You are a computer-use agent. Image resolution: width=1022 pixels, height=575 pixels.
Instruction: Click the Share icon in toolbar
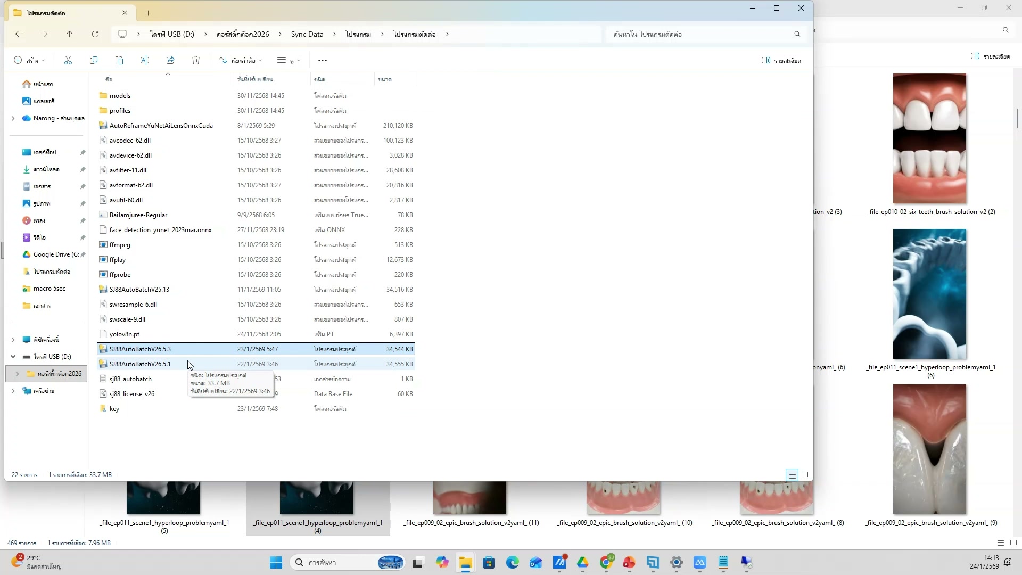pos(170,61)
